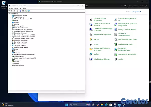Screen dimensions: 151x107
Task: Open the Papelera de reciclaje desktop icon
Action: tap(4, 5)
